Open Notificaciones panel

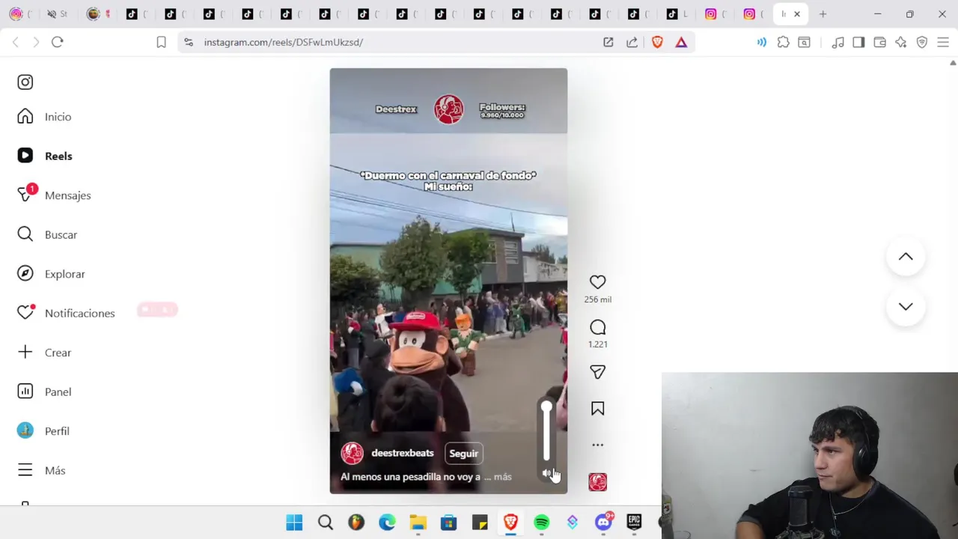coord(66,313)
